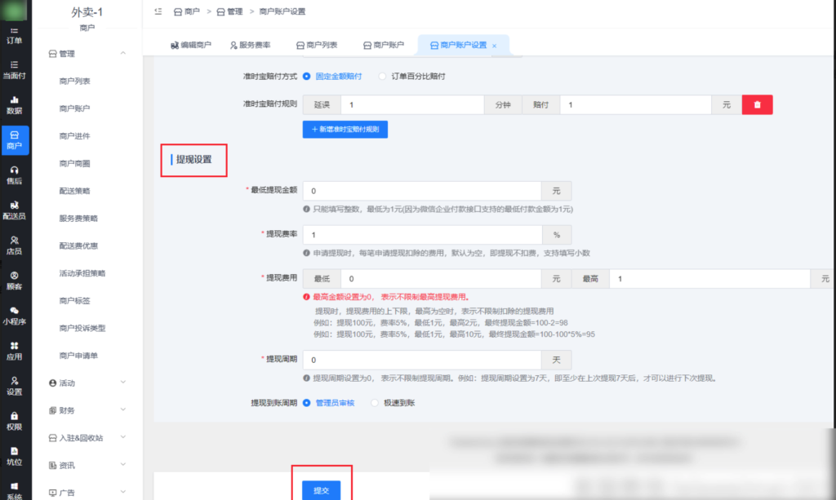This screenshot has width=836, height=500.
Task: Open the 权限 permissions lock icon
Action: point(15,420)
